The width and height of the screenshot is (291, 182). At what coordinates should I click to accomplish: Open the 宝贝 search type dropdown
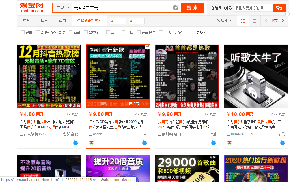pyautogui.click(x=63, y=7)
